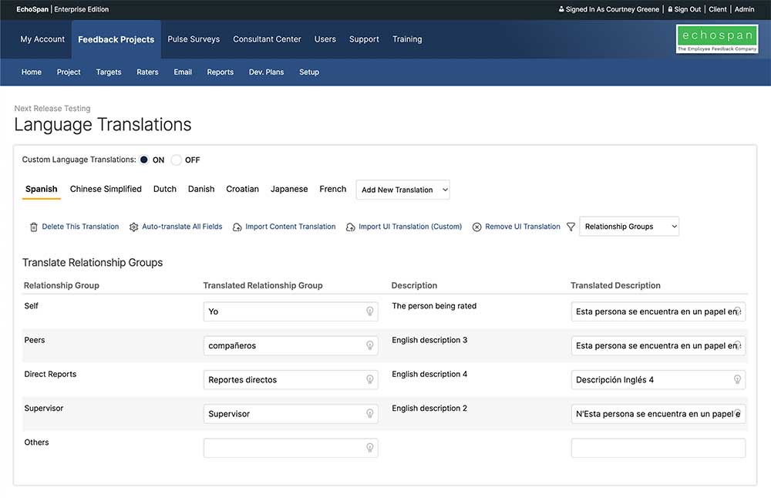Go to Dev. Plans in the submenu

pos(266,72)
